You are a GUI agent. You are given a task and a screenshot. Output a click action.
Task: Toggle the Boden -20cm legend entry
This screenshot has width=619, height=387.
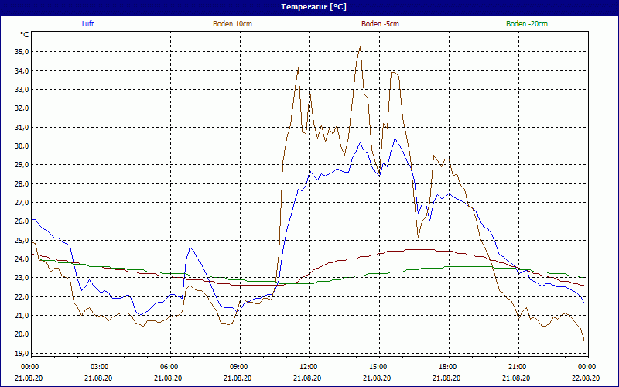click(x=527, y=24)
